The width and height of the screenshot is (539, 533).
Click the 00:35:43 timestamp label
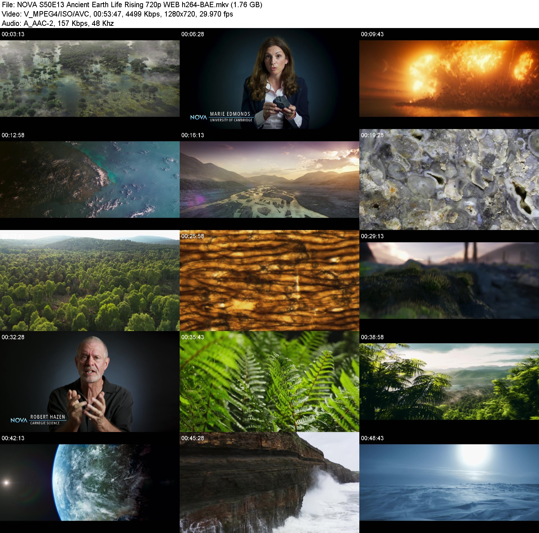(193, 337)
